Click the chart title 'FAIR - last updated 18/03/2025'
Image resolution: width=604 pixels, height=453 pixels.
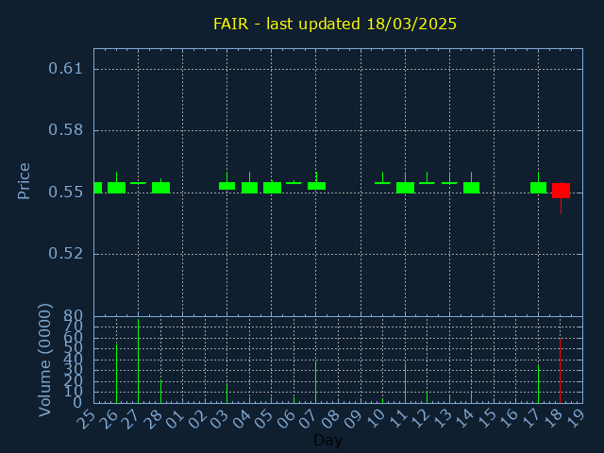tap(335, 24)
